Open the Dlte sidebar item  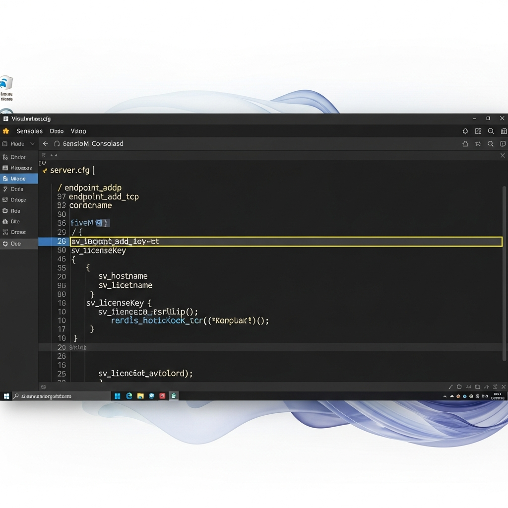coord(18,222)
